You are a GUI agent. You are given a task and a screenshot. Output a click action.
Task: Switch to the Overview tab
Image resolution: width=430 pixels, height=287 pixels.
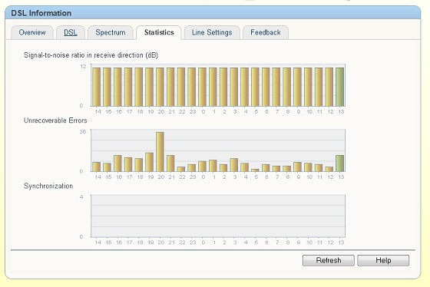point(32,33)
